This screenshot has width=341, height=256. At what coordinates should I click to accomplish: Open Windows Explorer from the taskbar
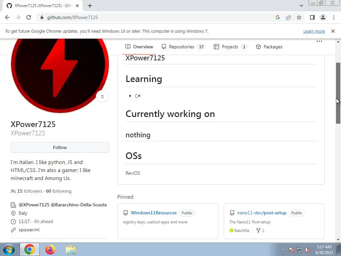[x=71, y=250]
